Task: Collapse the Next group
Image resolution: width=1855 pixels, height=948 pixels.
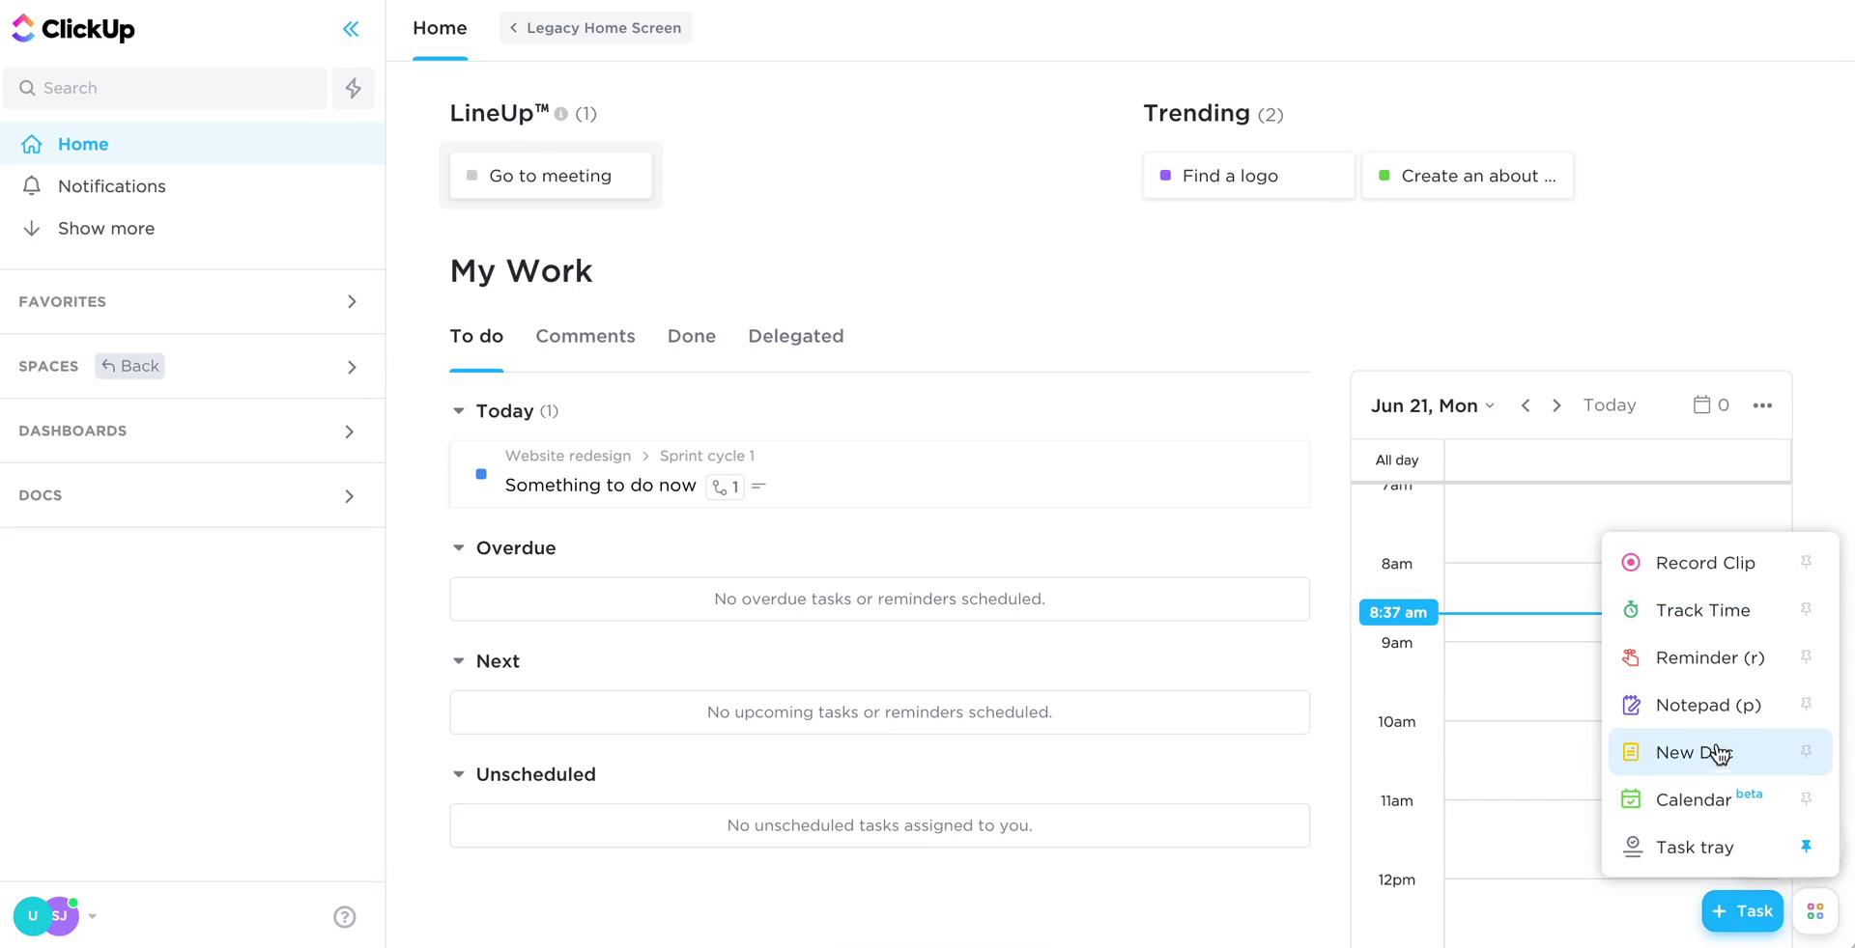Action: pyautogui.click(x=458, y=661)
